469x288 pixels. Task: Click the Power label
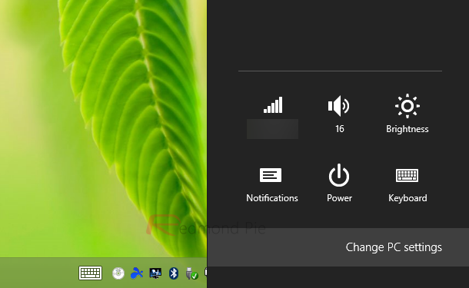point(339,198)
